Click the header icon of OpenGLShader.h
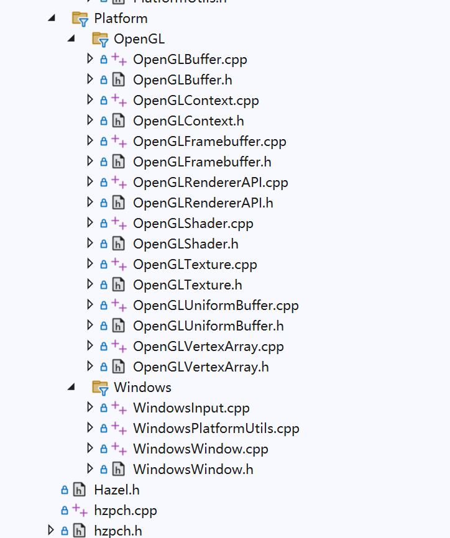This screenshot has width=450, height=538. (x=119, y=244)
